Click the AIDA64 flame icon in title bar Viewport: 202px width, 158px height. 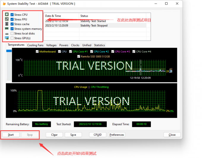[x=4, y=4]
